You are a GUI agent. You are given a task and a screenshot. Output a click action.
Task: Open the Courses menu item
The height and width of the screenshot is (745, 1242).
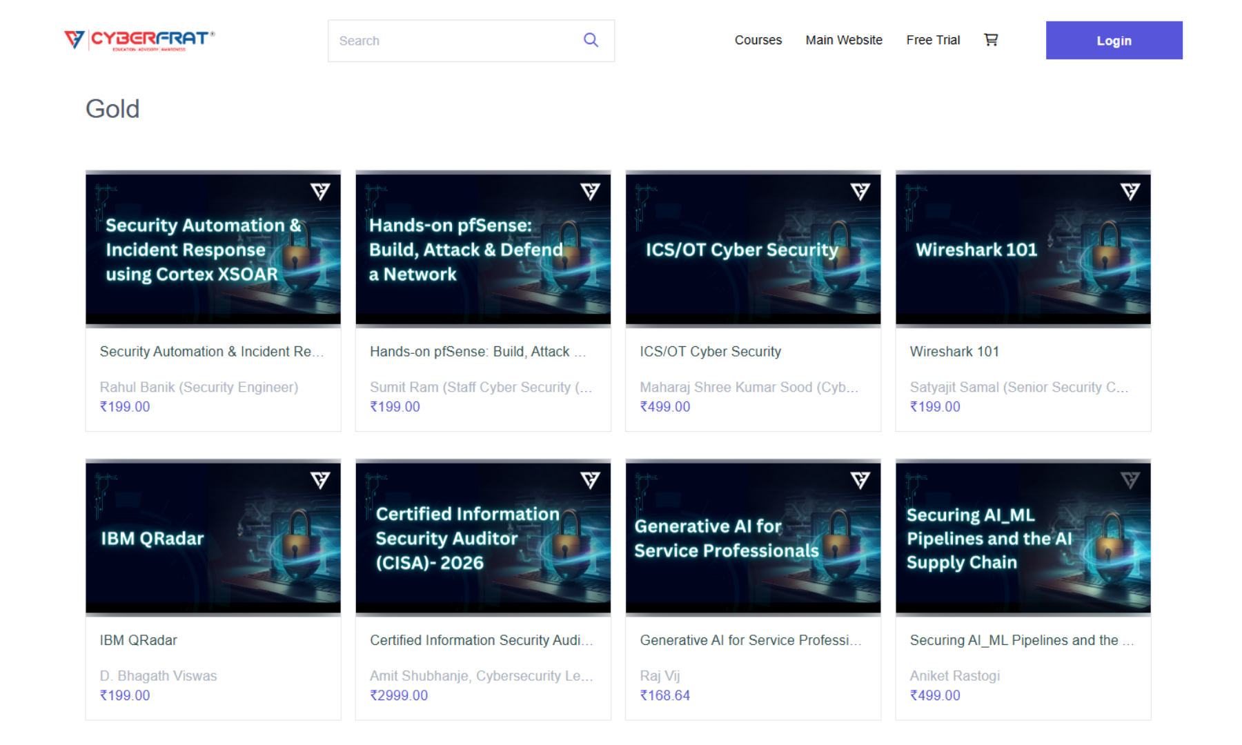point(758,40)
